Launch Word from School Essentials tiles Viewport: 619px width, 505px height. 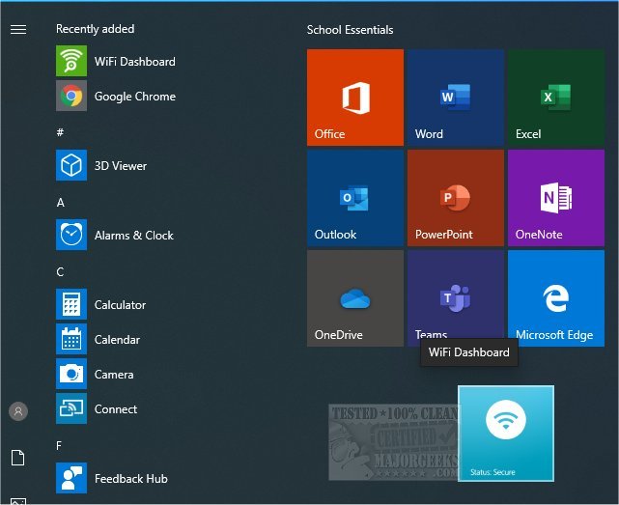coord(456,98)
